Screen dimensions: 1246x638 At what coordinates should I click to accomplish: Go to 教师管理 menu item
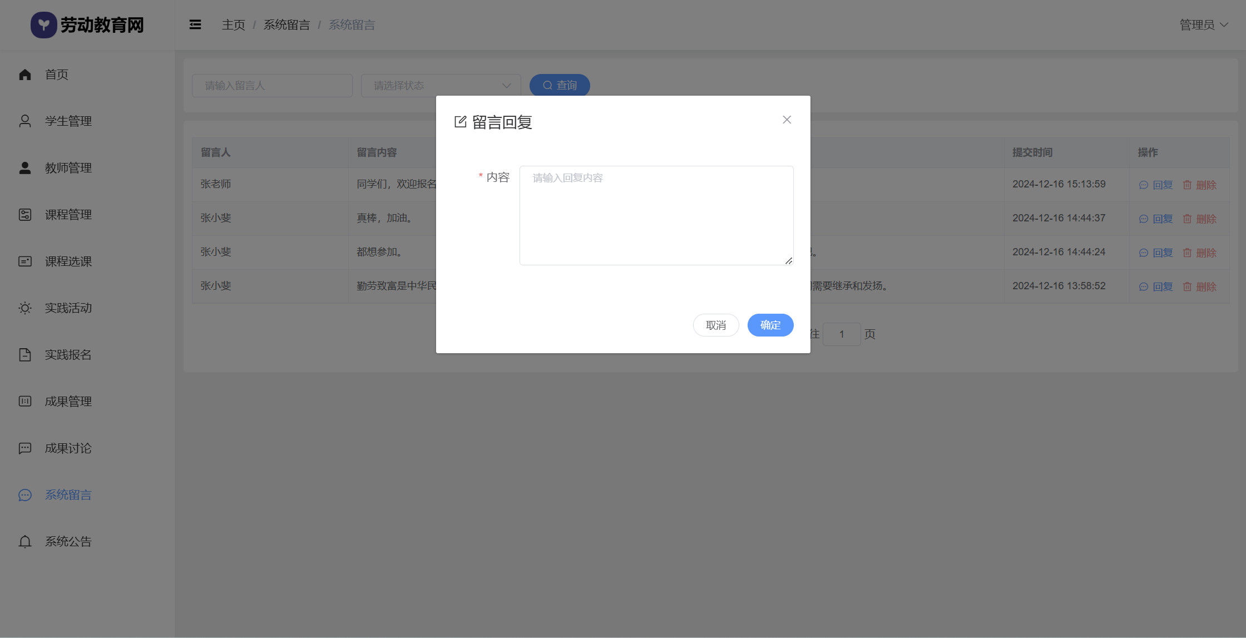tap(68, 168)
